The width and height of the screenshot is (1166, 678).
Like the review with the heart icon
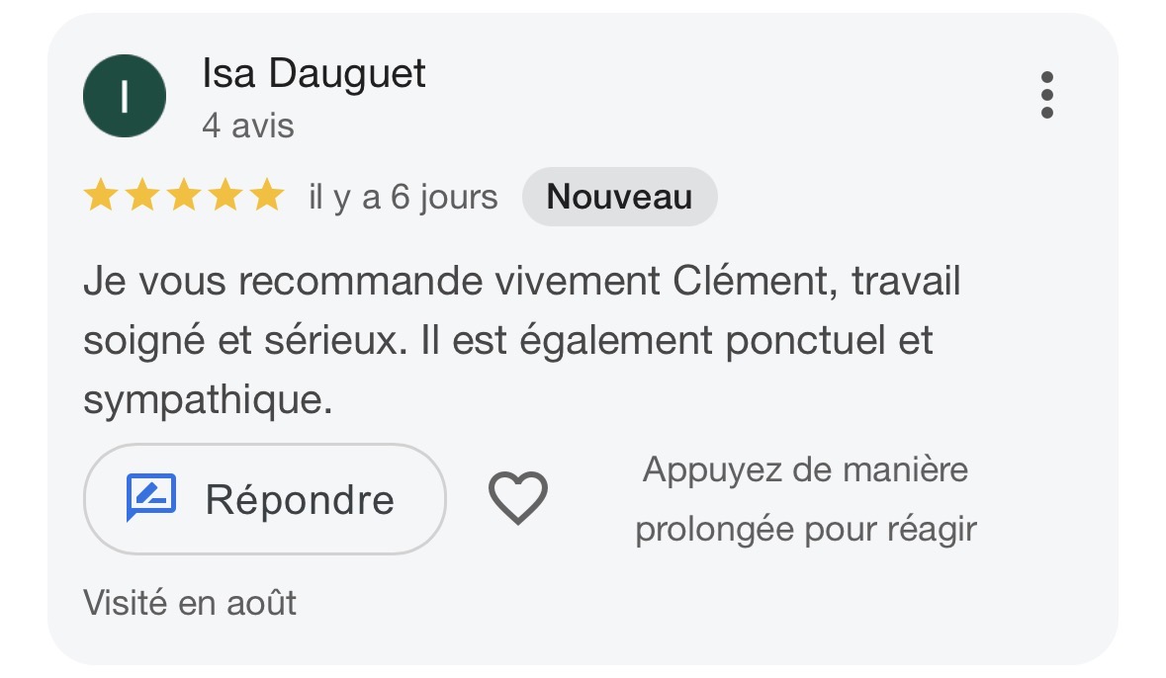[x=517, y=498]
